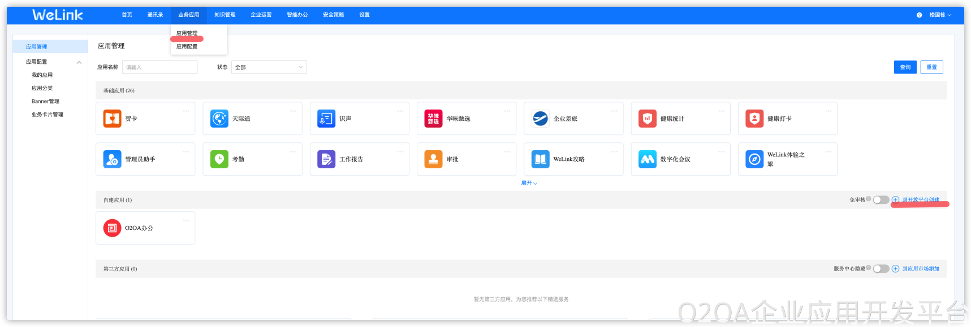Open the 状态 dropdown showing 全部
This screenshot has height=327, width=971.
(x=269, y=67)
